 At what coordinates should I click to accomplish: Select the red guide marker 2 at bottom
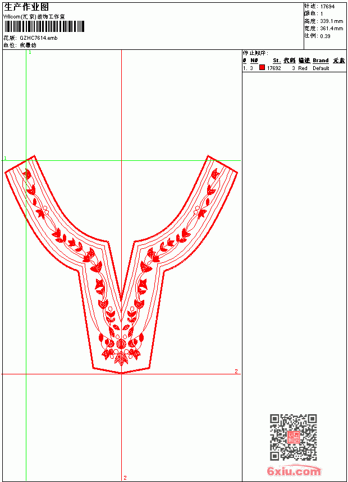point(125,478)
